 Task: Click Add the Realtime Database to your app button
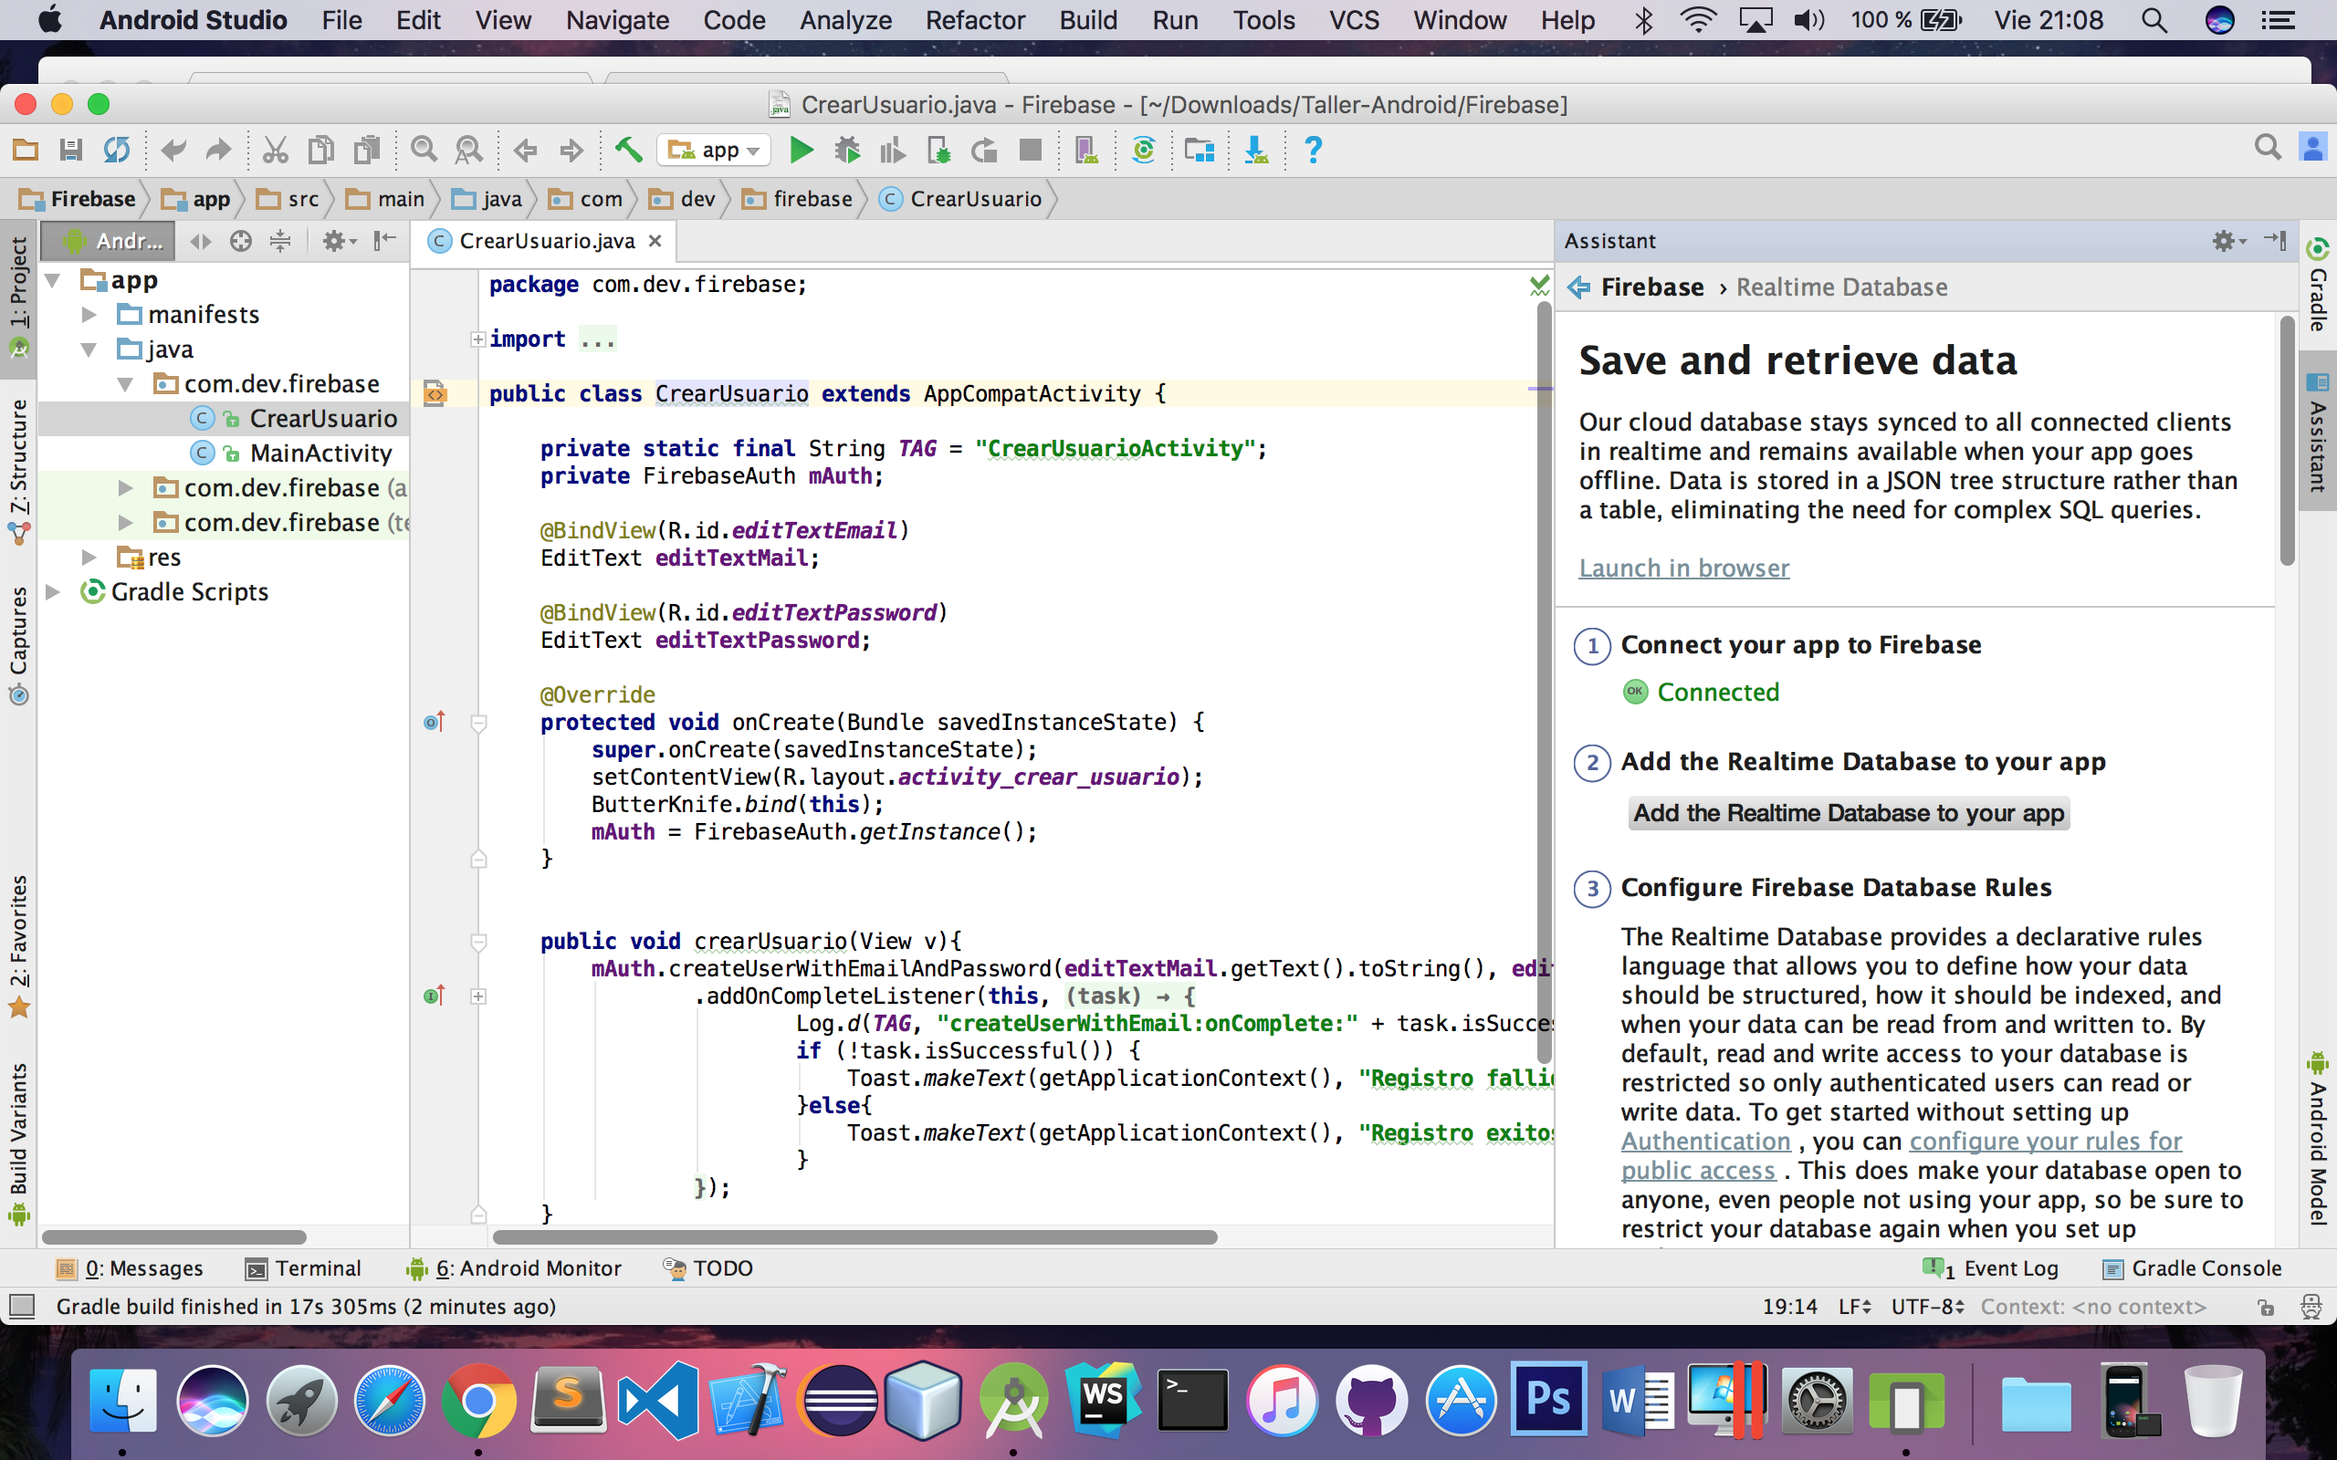[x=1849, y=813]
